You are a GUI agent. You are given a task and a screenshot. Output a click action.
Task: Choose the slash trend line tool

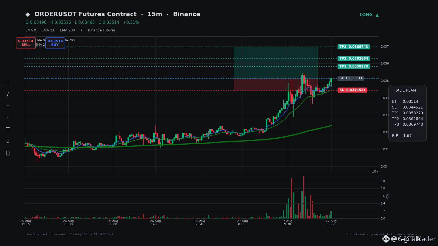click(8, 95)
